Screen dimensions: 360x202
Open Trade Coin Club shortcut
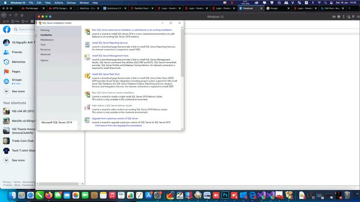tap(23, 141)
